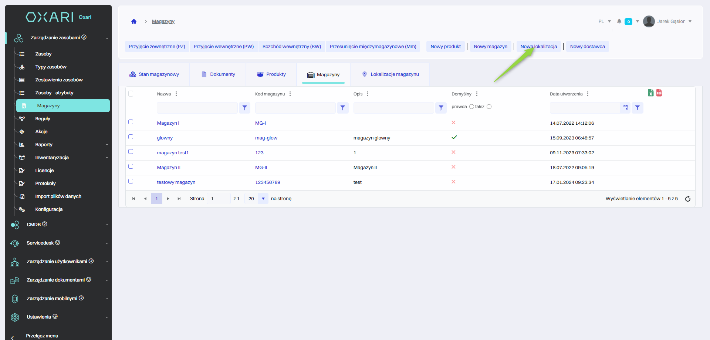The height and width of the screenshot is (340, 710).
Task: Open the notifications bell icon
Action: pos(619,21)
